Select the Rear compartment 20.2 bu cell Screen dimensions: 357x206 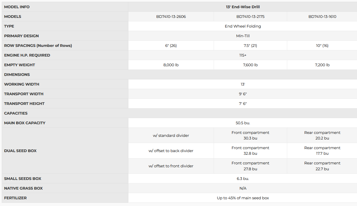[x=322, y=135]
